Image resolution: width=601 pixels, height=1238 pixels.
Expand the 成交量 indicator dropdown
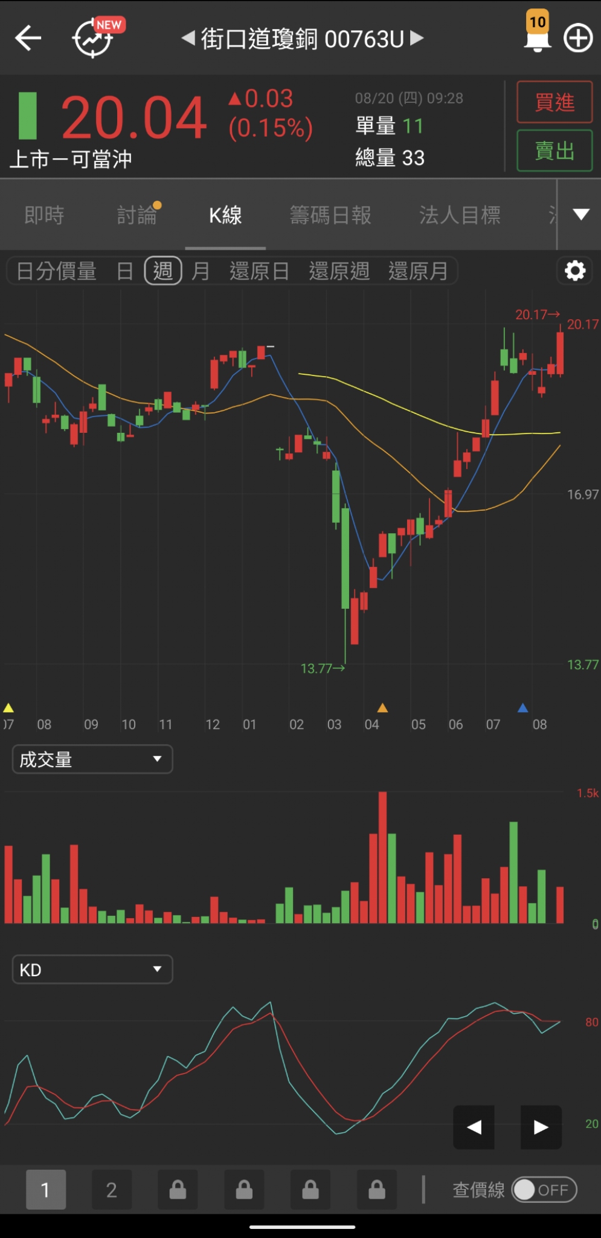click(x=92, y=759)
